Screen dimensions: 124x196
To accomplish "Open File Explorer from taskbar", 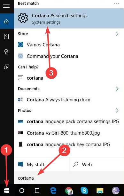I will tap(100, 191).
